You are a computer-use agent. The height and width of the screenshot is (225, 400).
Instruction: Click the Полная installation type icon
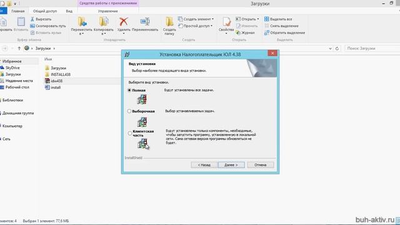coord(142,99)
